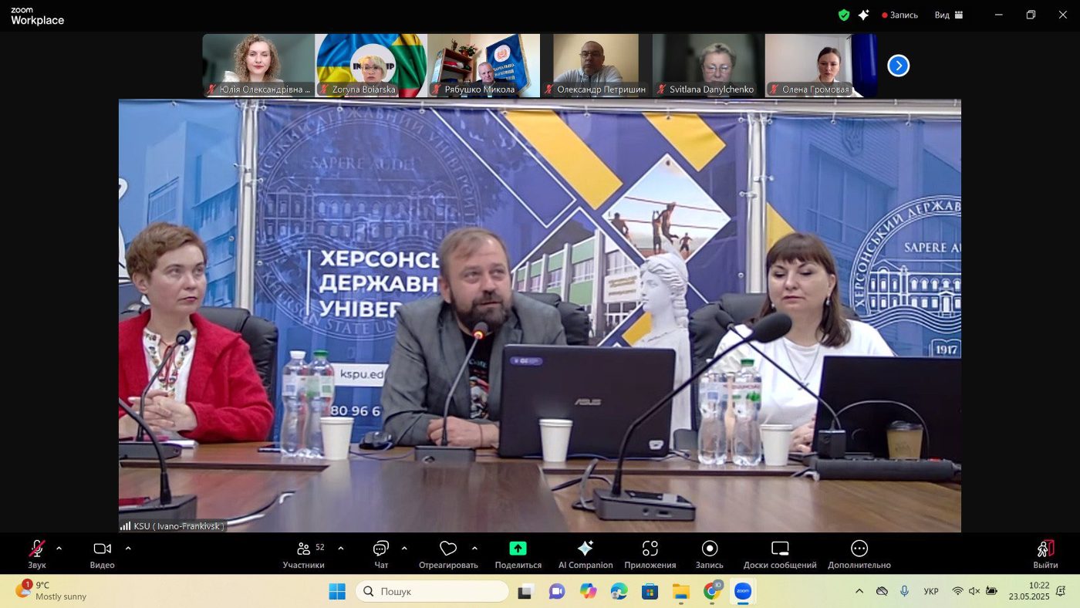Click the cloud sync tray icon
This screenshot has height=608, width=1080.
click(x=882, y=591)
